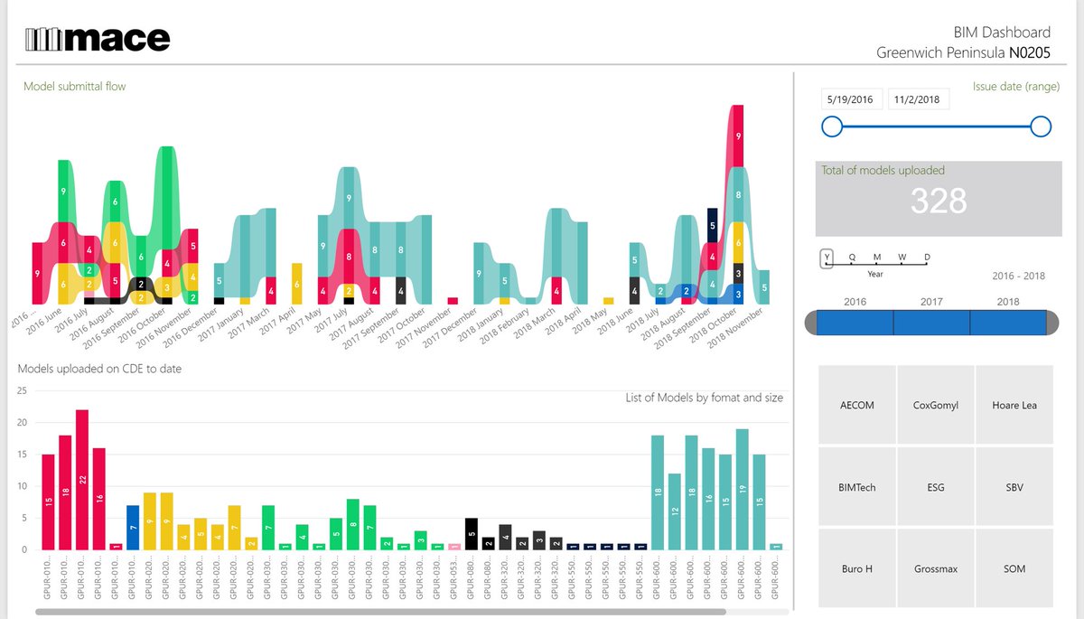Select the D (Day) granularity option
The width and height of the screenshot is (1084, 619).
pyautogui.click(x=927, y=258)
